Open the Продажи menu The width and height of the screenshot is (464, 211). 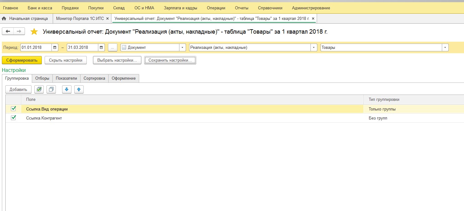pos(70,8)
